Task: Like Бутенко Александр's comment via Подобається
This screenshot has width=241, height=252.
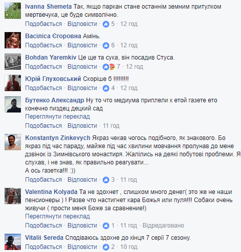Action: point(43,126)
